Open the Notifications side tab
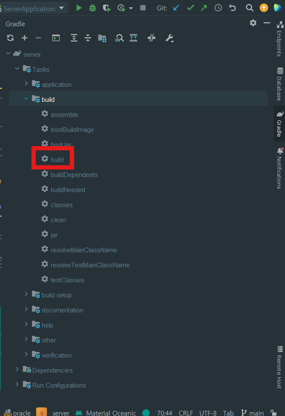Image resolution: width=285 pixels, height=416 pixels. coord(279,168)
